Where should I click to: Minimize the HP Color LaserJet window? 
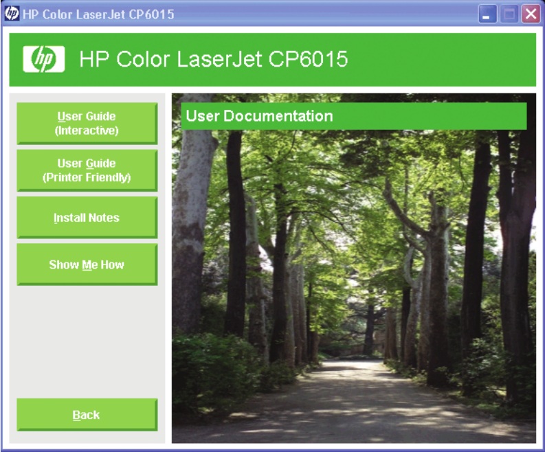click(x=487, y=14)
